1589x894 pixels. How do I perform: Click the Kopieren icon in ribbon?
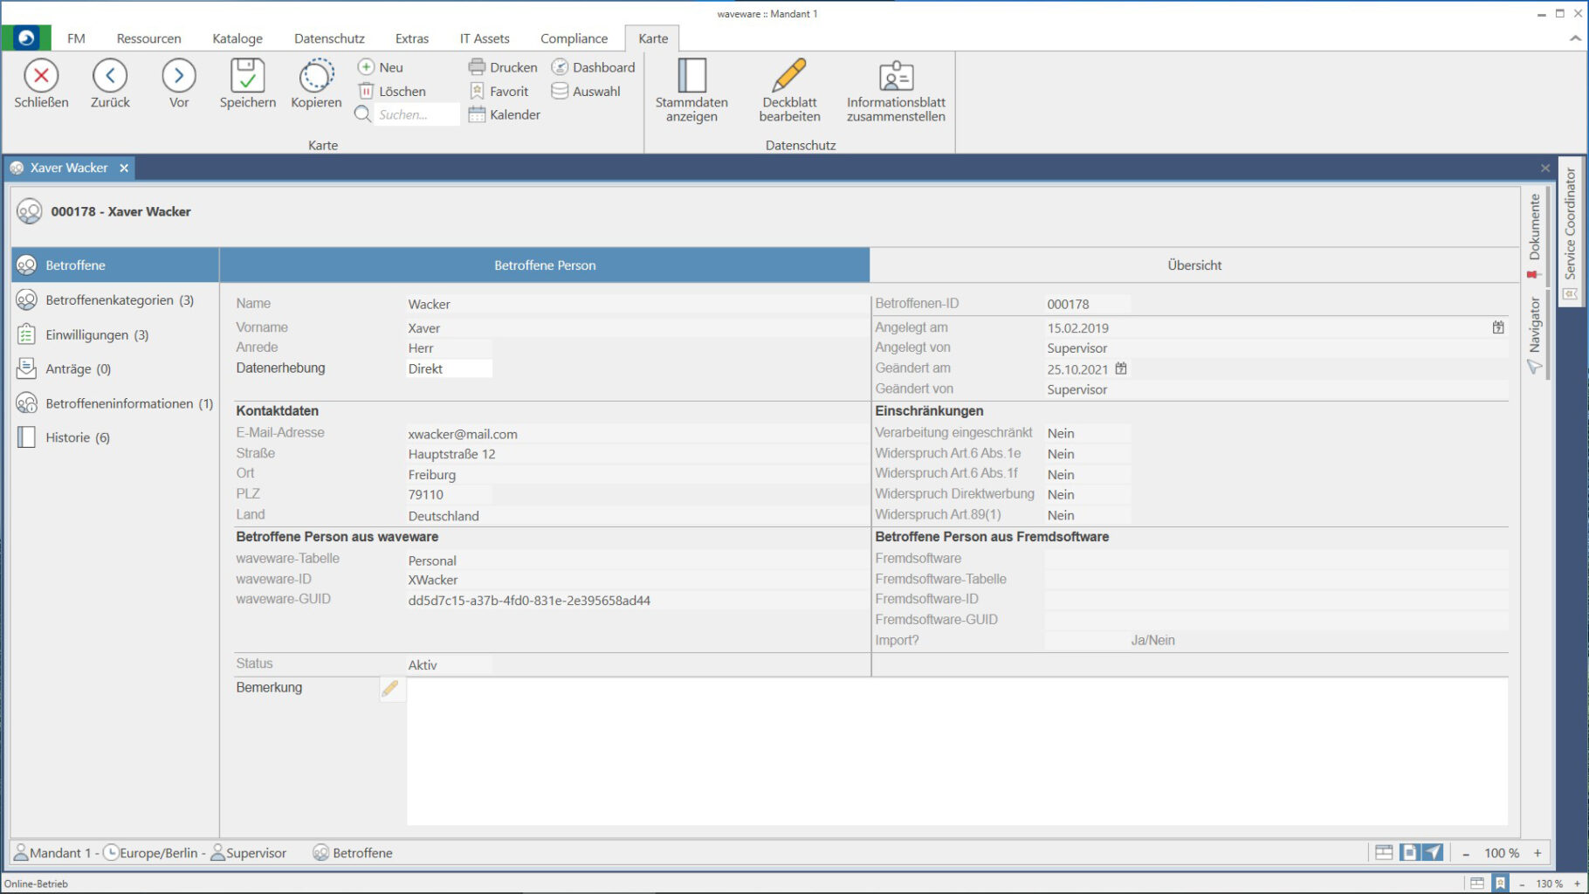316,77
